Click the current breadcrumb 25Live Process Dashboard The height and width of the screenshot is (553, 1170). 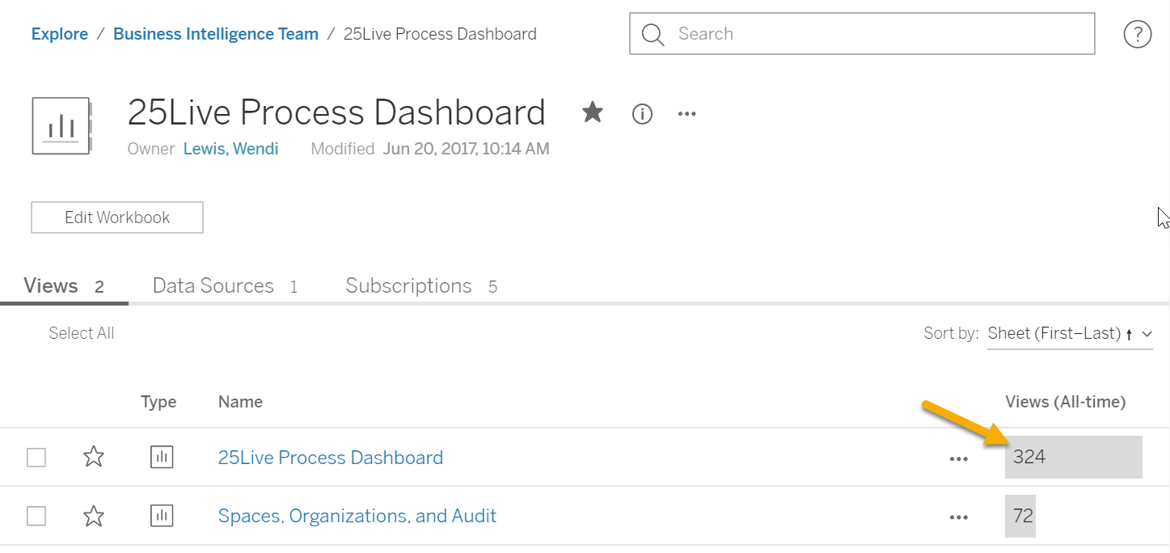(440, 34)
